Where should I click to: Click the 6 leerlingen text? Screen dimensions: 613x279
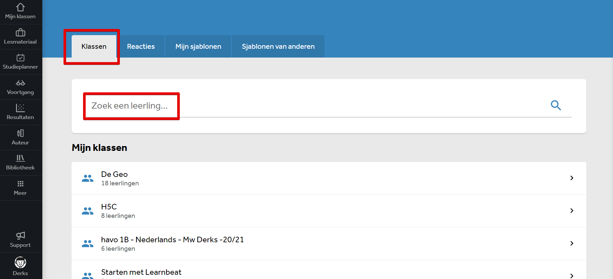(x=118, y=249)
